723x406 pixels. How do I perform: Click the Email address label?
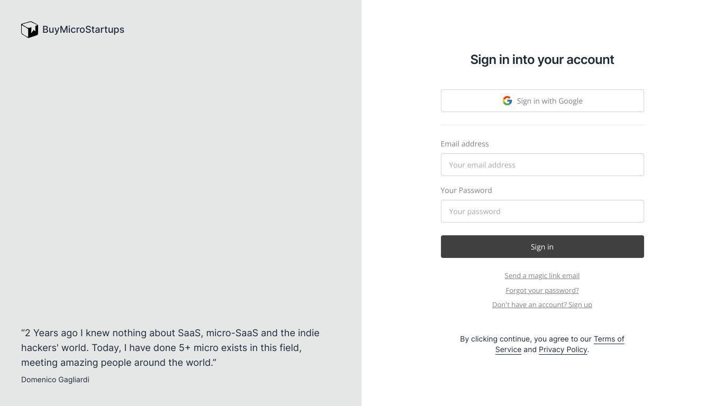[x=465, y=144]
